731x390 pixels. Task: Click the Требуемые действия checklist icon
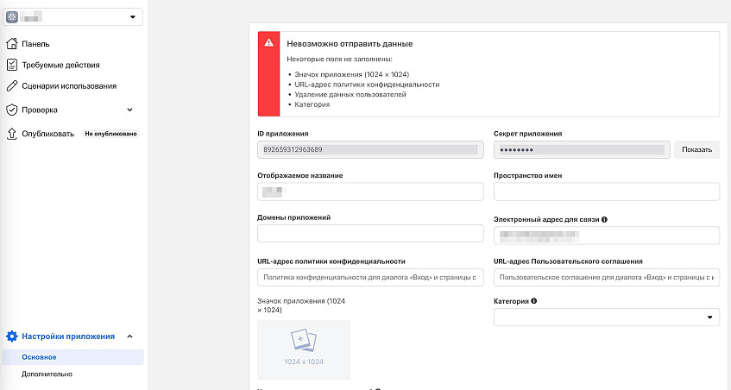pyautogui.click(x=12, y=65)
